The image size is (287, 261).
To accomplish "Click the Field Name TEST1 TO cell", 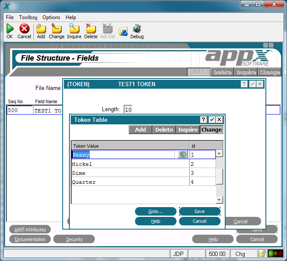I will click(48, 110).
